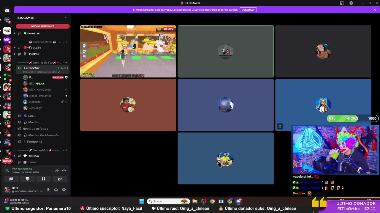Add channel to Comunidad category
The image size is (380, 213).
[66, 150]
